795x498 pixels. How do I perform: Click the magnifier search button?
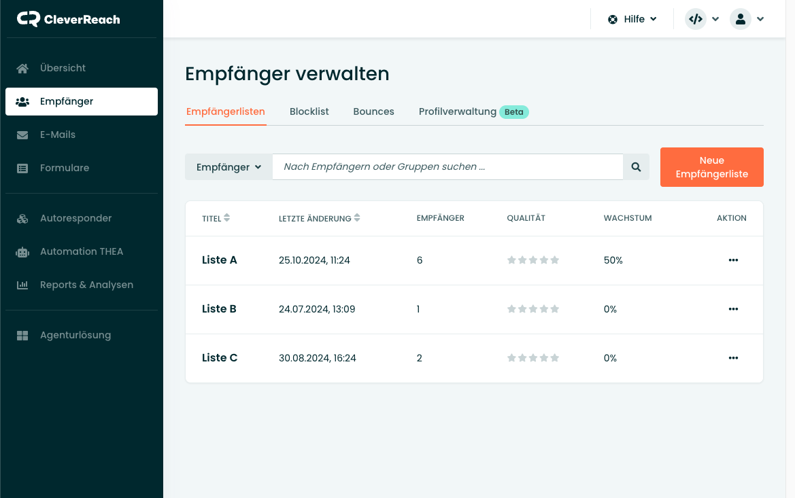point(636,167)
